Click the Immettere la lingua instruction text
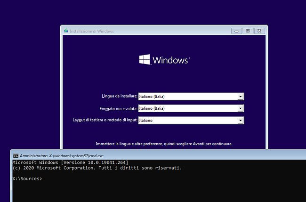 pos(164,144)
